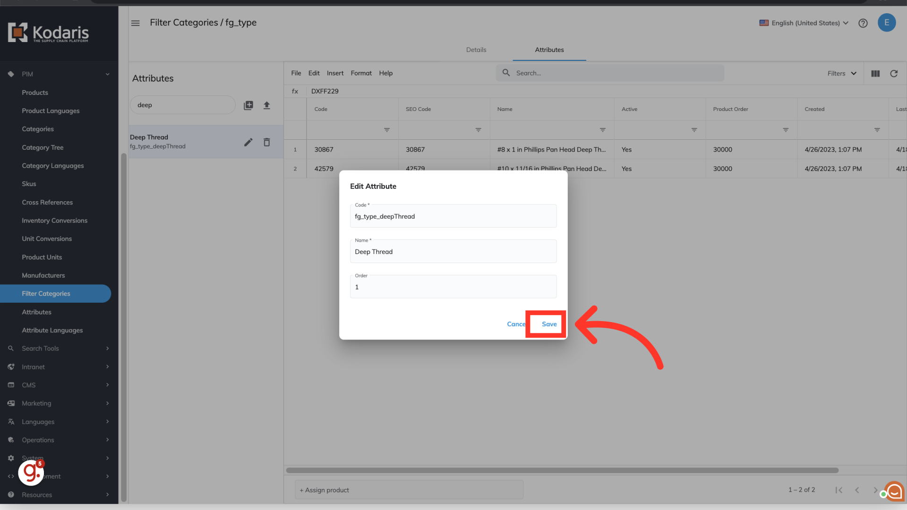Viewport: 907px width, 510px height.
Task: Click the add attribute plus icon
Action: [248, 105]
